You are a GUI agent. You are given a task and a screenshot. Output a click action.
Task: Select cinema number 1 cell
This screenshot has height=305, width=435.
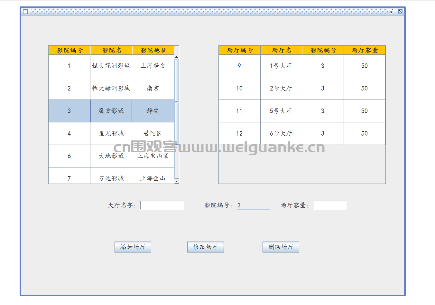pyautogui.click(x=69, y=66)
